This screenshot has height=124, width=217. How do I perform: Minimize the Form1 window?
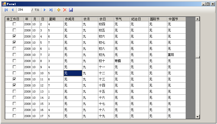[203, 4]
